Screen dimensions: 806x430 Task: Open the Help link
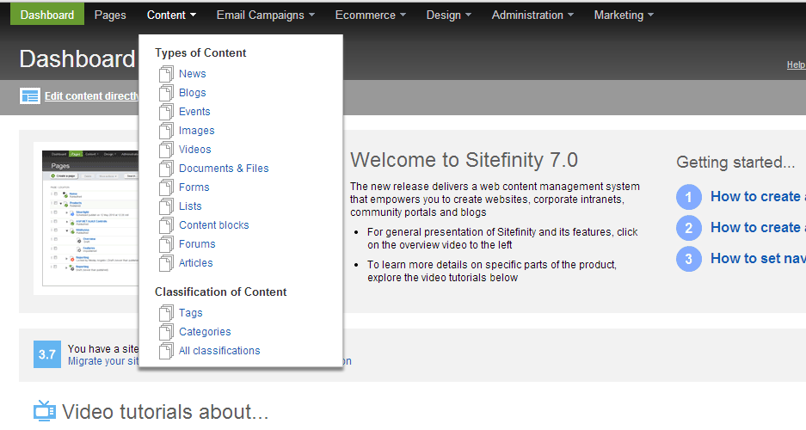pyautogui.click(x=796, y=64)
